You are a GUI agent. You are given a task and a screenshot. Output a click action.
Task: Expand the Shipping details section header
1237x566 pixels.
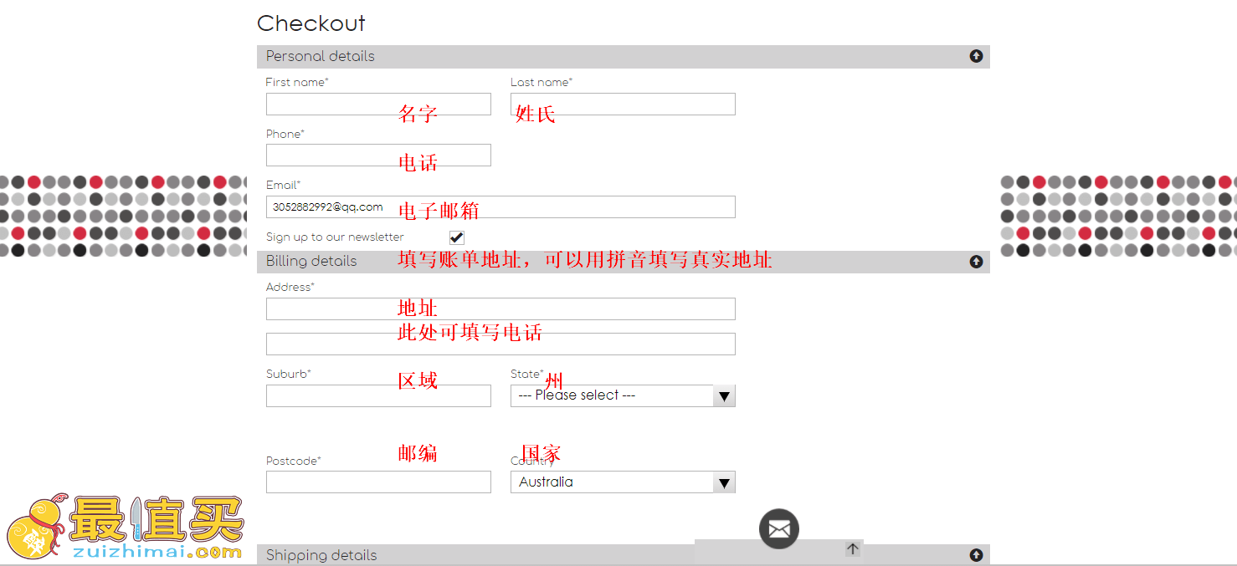[x=624, y=555]
